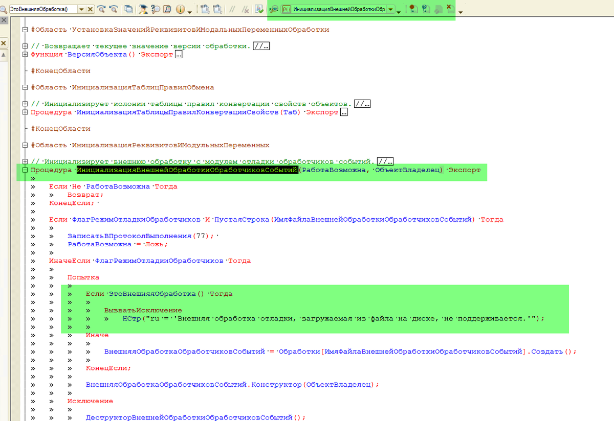Image resolution: width=614 pixels, height=421 pixels.
Task: Expand the ИнициализацияТаблицыПравилКонвертацииСвойств procedure
Action: 25,112
